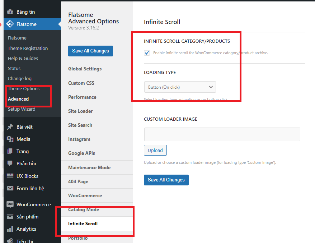This screenshot has height=249, width=315.
Task: Click the Flatsome diamond logo icon
Action: click(10, 24)
